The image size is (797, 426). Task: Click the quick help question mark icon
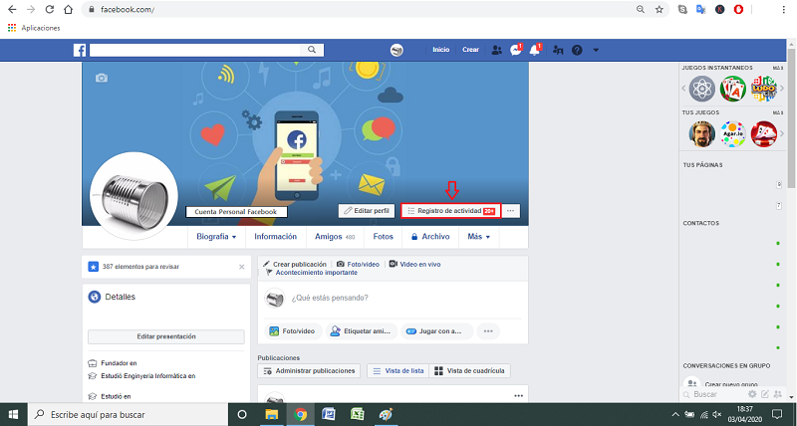[x=577, y=51]
